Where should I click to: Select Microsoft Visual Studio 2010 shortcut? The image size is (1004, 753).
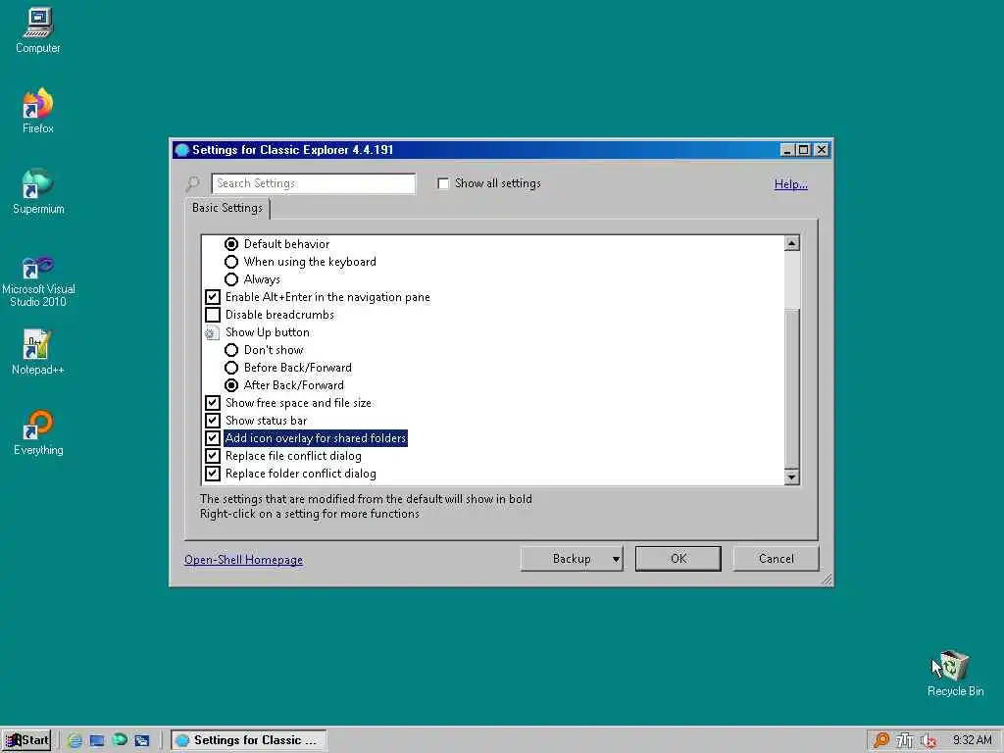pos(38,281)
